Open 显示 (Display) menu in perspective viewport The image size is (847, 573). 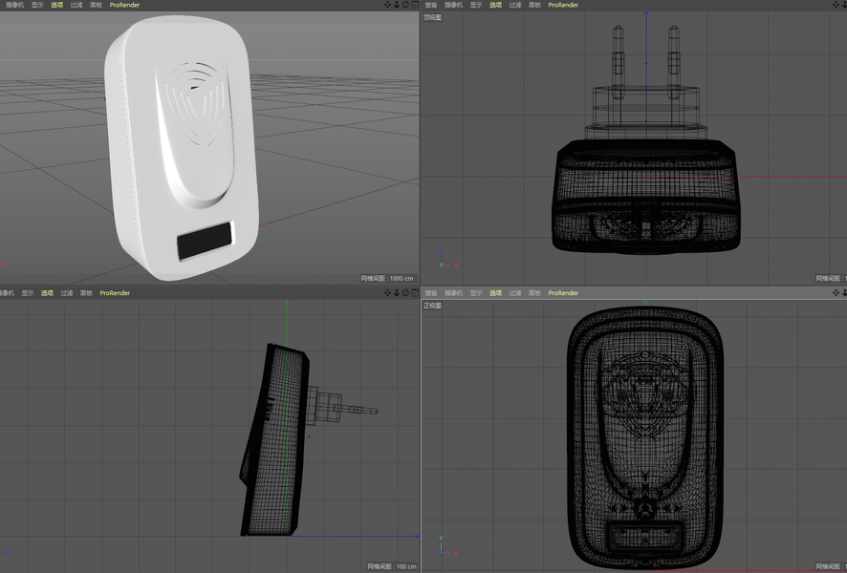(37, 5)
